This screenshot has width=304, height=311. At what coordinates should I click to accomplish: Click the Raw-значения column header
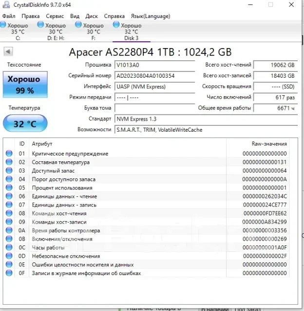click(x=269, y=144)
